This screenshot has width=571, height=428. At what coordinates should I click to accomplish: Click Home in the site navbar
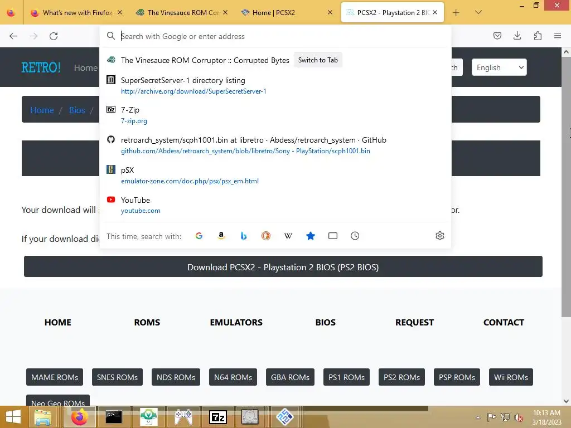click(x=86, y=67)
